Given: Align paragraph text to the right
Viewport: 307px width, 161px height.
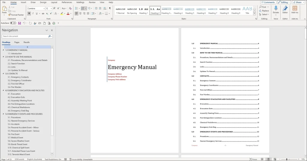Looking at the screenshot, I should [84, 13].
